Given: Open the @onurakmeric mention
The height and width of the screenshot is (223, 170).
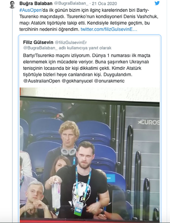Looking at the screenshot, I should [x=109, y=81].
